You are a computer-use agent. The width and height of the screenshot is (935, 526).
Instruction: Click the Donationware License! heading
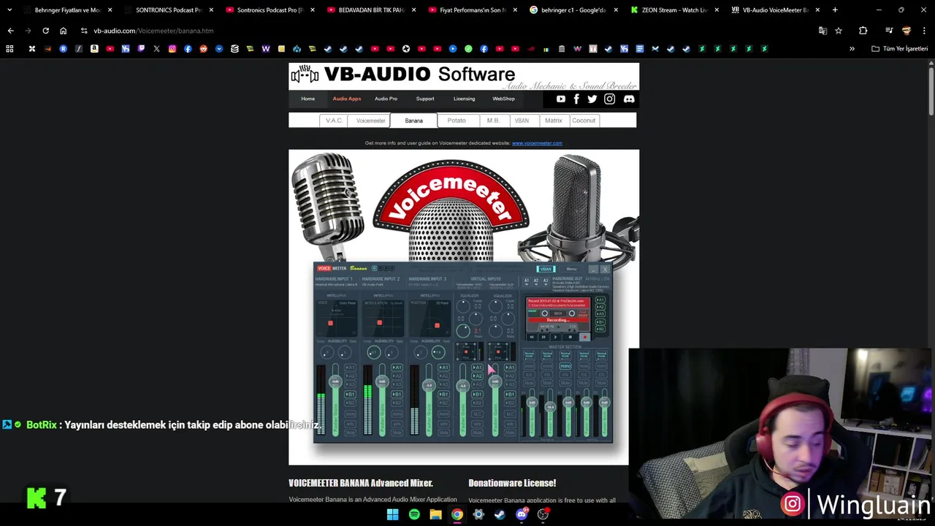[512, 483]
